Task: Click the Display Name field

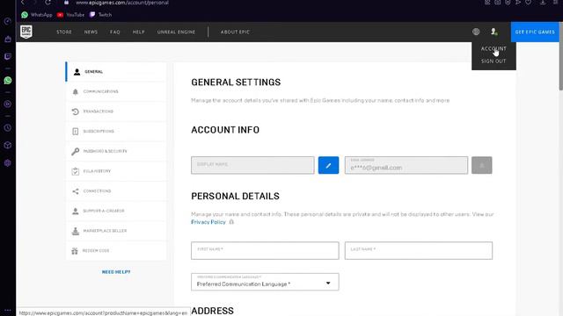Action: click(252, 165)
